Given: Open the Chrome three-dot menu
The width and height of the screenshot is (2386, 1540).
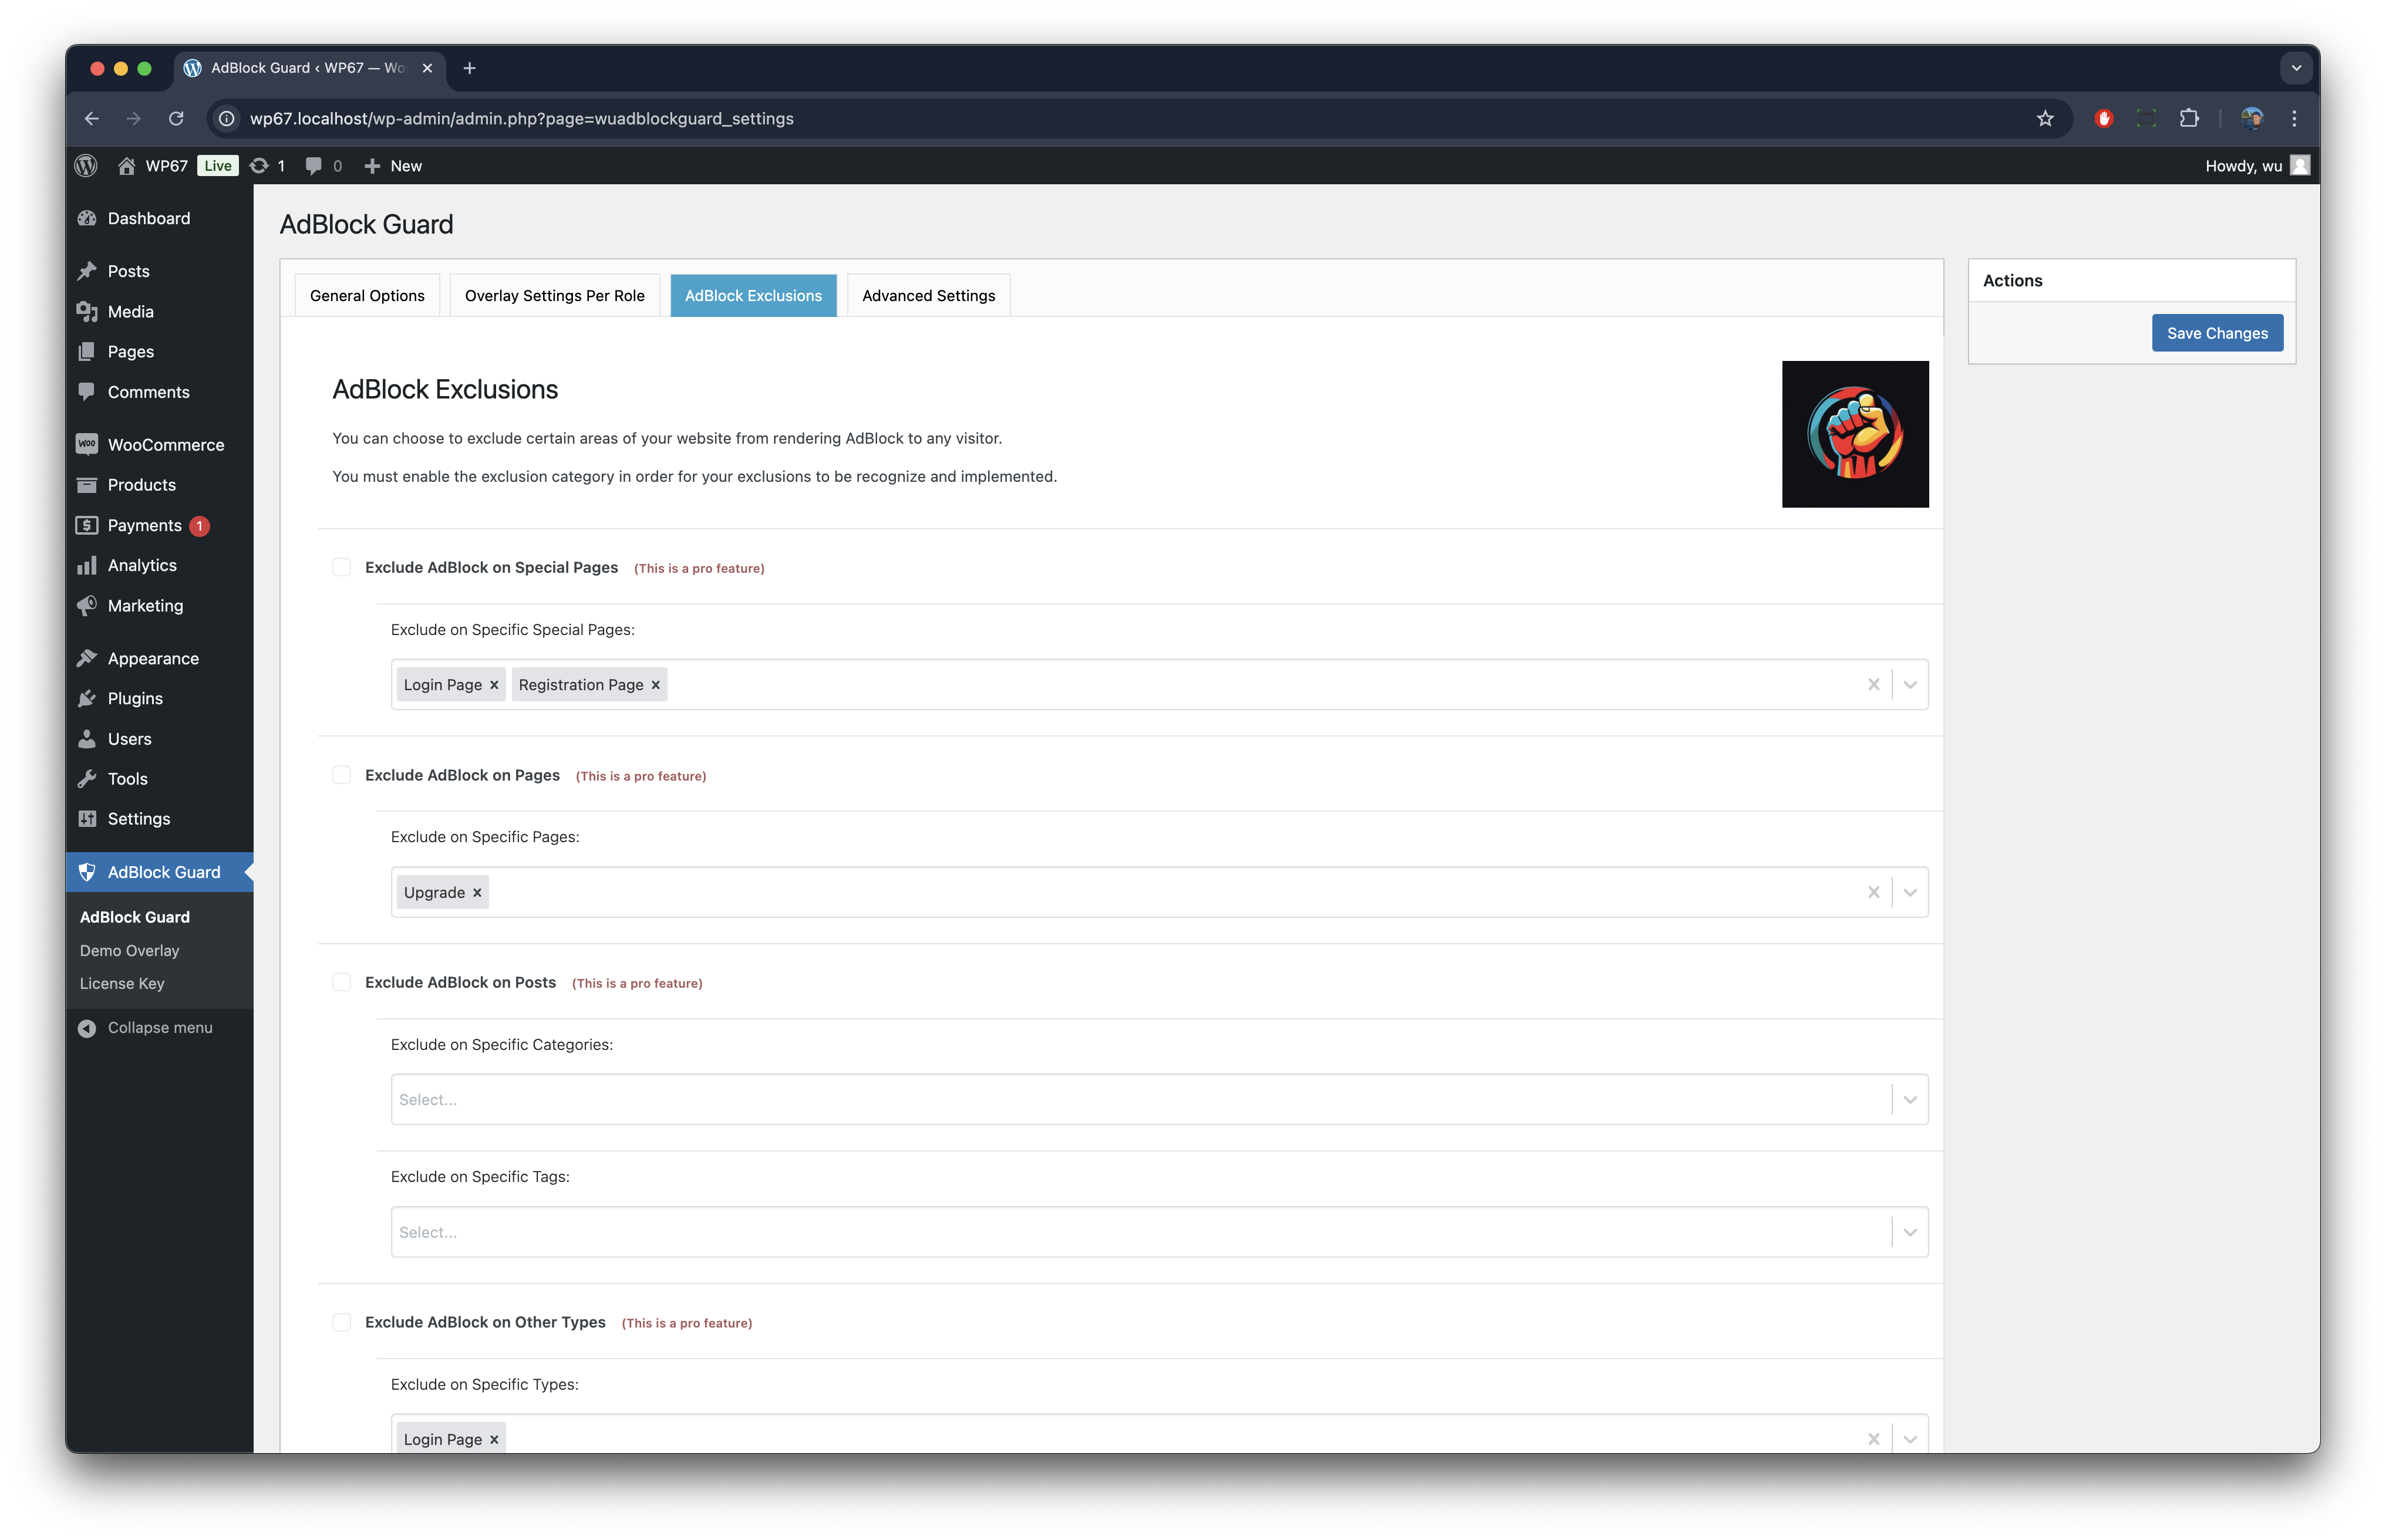Looking at the screenshot, I should tap(2294, 119).
